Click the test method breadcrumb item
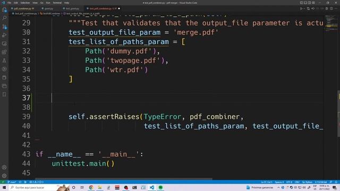This screenshot has width=340, height=191. [x=81, y=14]
